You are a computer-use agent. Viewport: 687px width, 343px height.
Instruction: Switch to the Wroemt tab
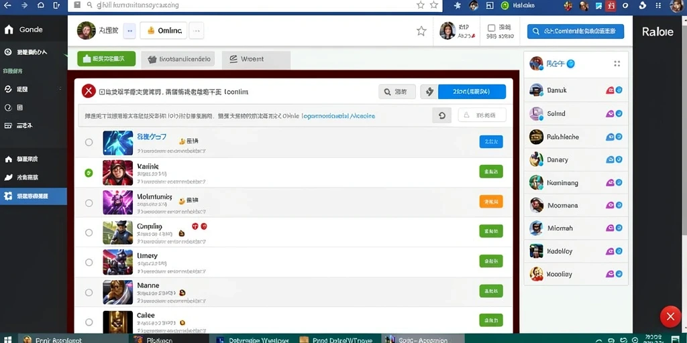256,60
